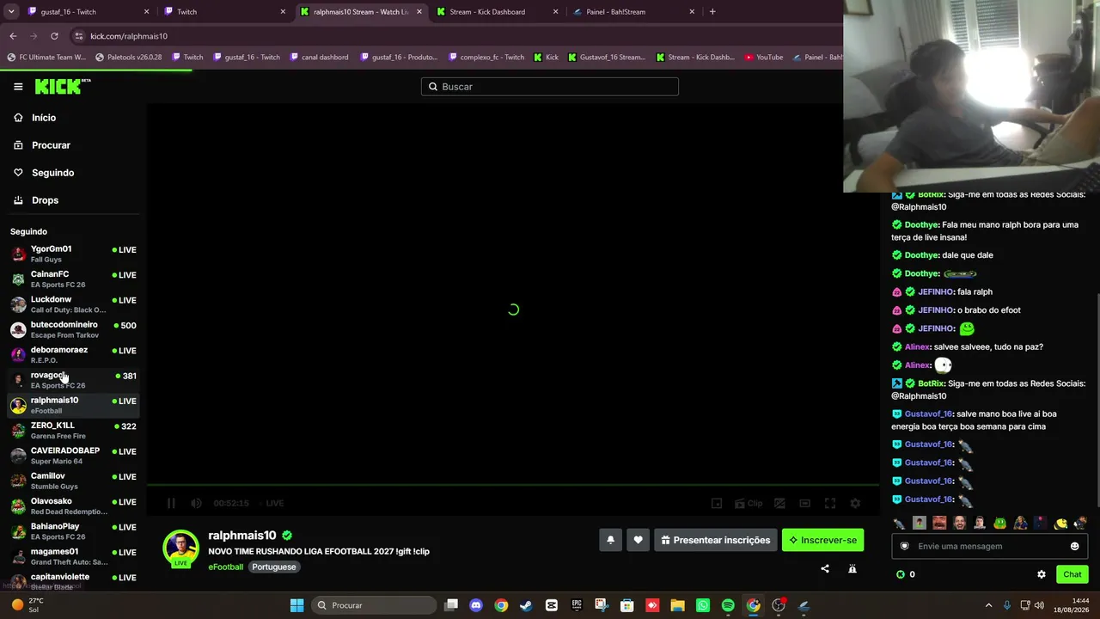
Task: Focus the Buscar search field
Action: [550, 87]
